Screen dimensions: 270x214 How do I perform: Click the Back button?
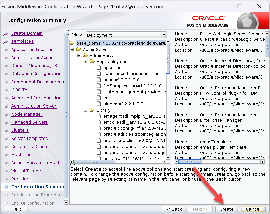coord(174,209)
